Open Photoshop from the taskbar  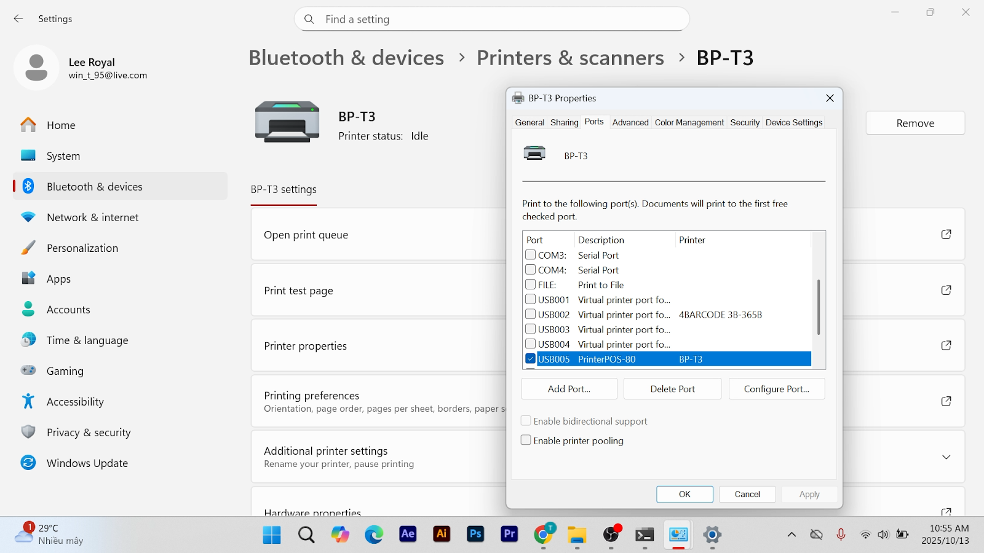click(x=475, y=535)
